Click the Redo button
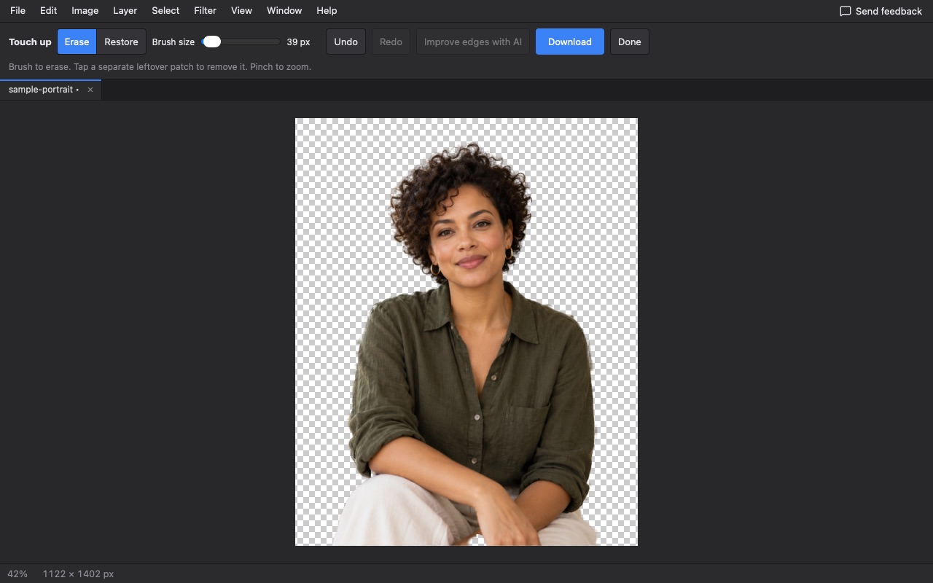Screen dimensions: 933x583 coord(391,42)
